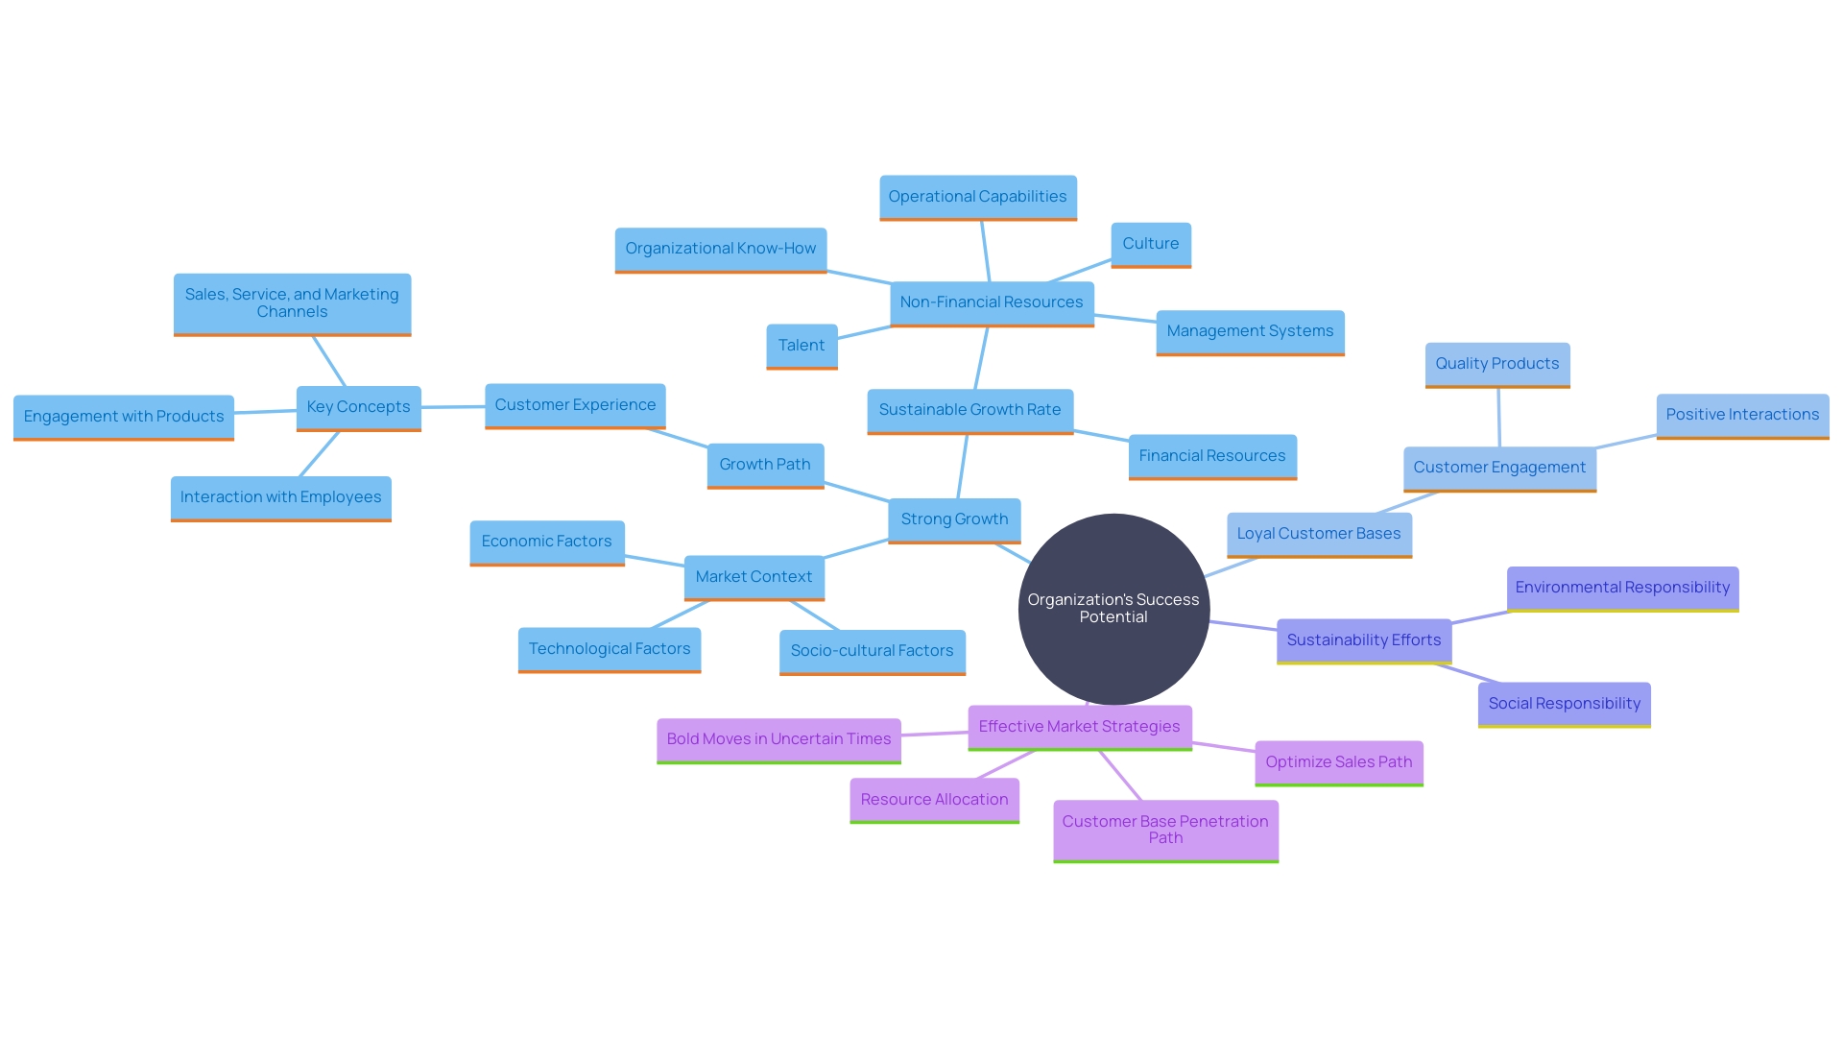Select the Strong Growth node

(x=953, y=518)
